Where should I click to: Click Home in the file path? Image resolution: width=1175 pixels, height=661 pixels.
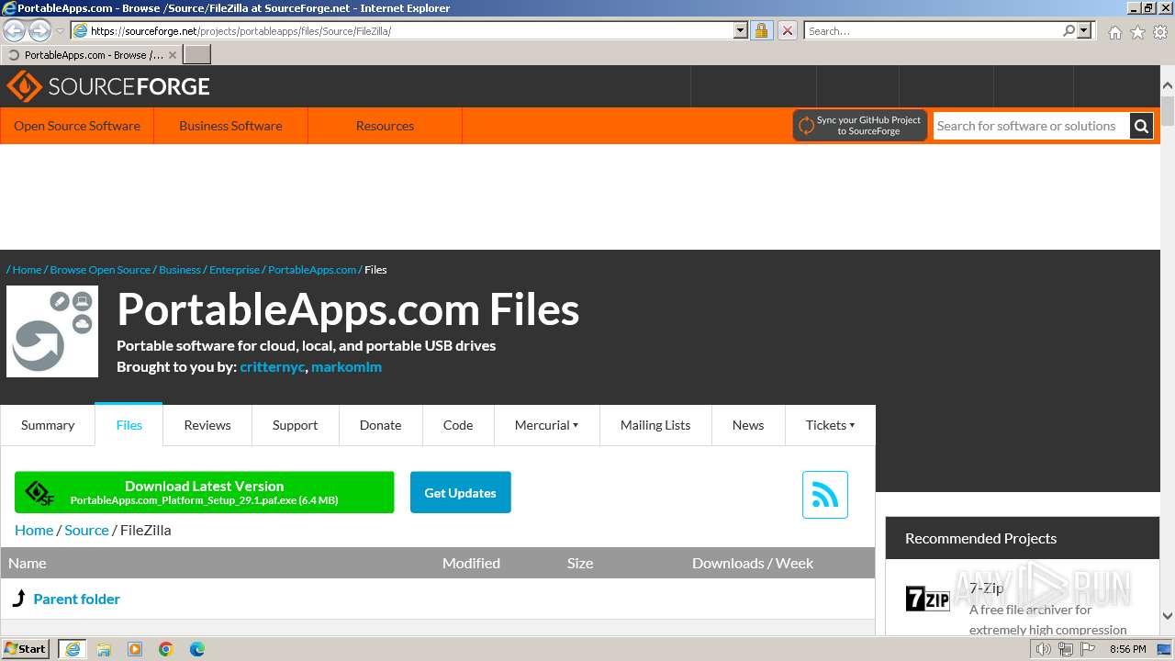point(34,530)
